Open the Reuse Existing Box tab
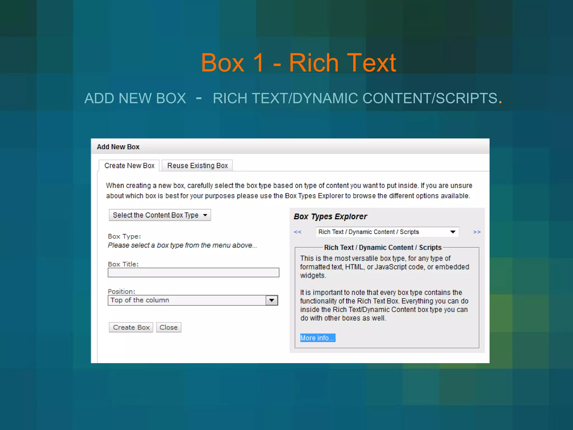 197,165
